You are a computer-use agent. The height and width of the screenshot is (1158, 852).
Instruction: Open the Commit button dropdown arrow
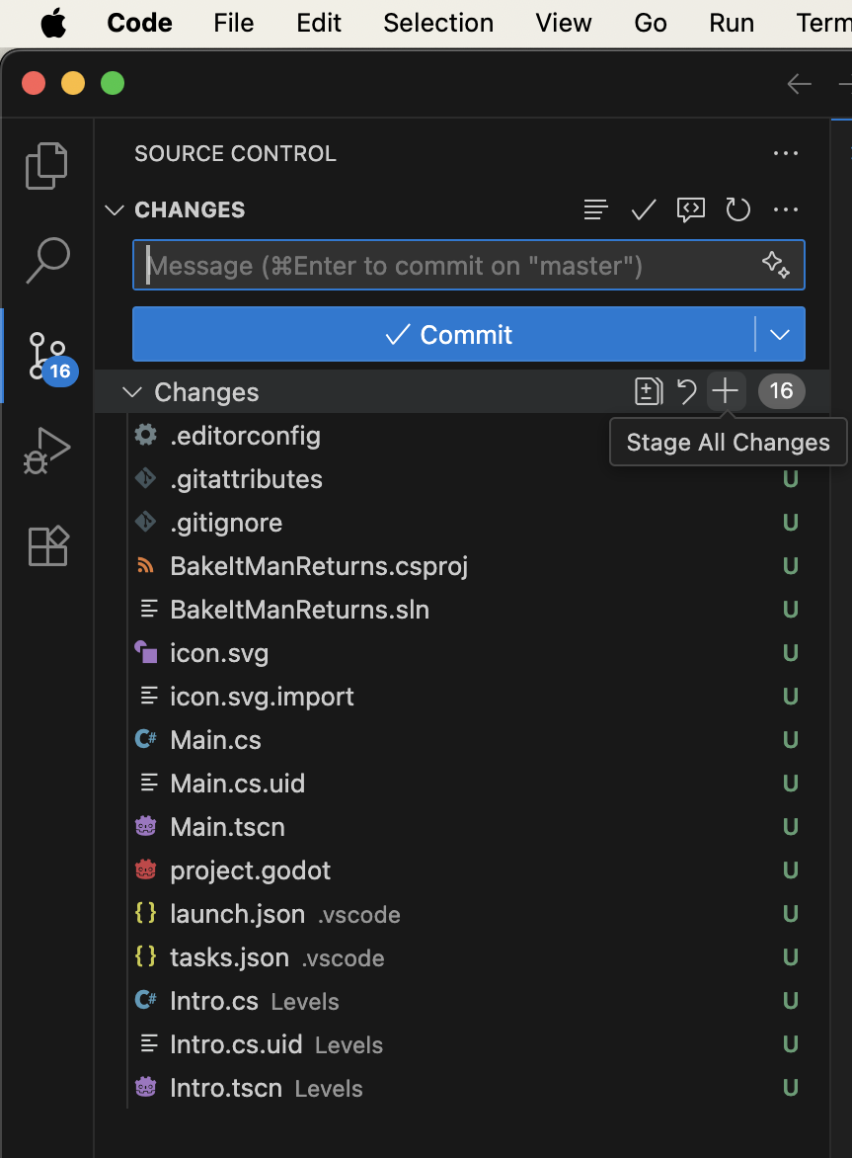coord(780,335)
